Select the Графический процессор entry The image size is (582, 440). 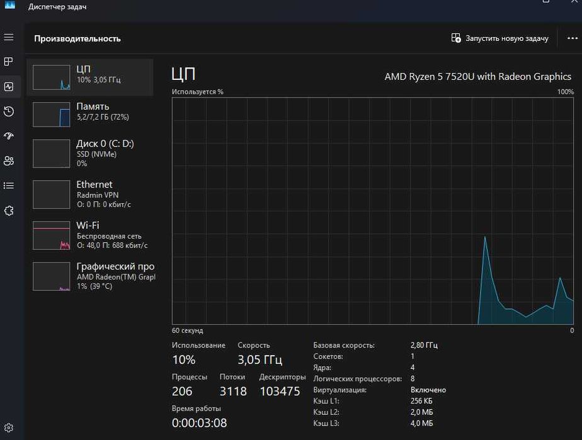[90, 276]
